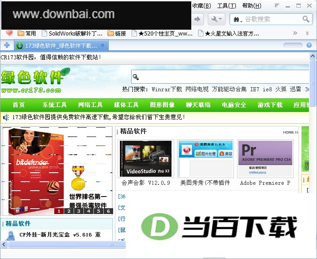Expand the bookmarks bar down double-chevron
The width and height of the screenshot is (317, 259).
point(307,33)
